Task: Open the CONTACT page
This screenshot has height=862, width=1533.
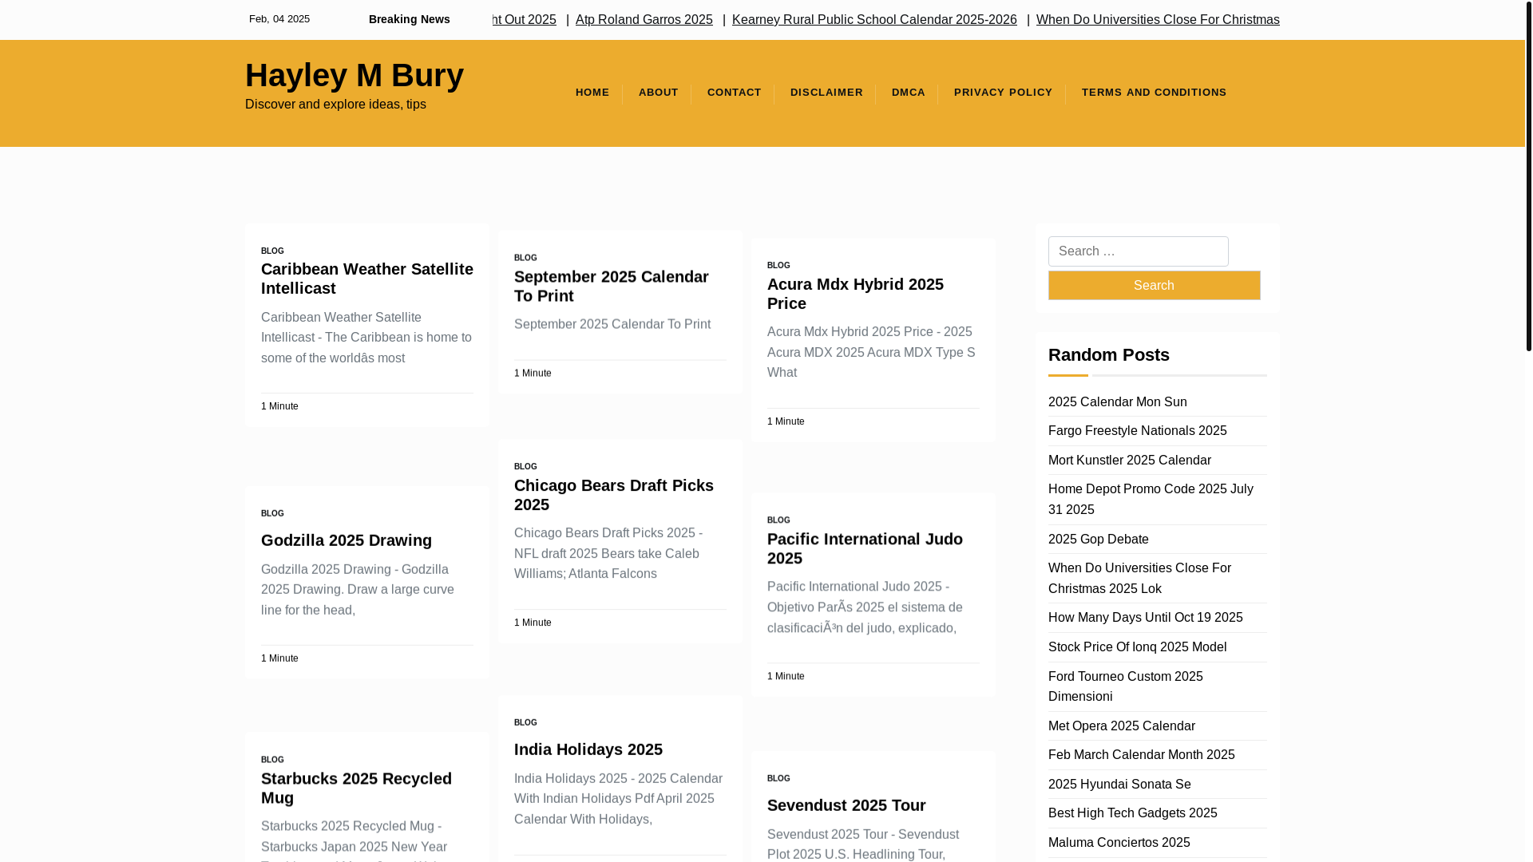Action: point(734,93)
